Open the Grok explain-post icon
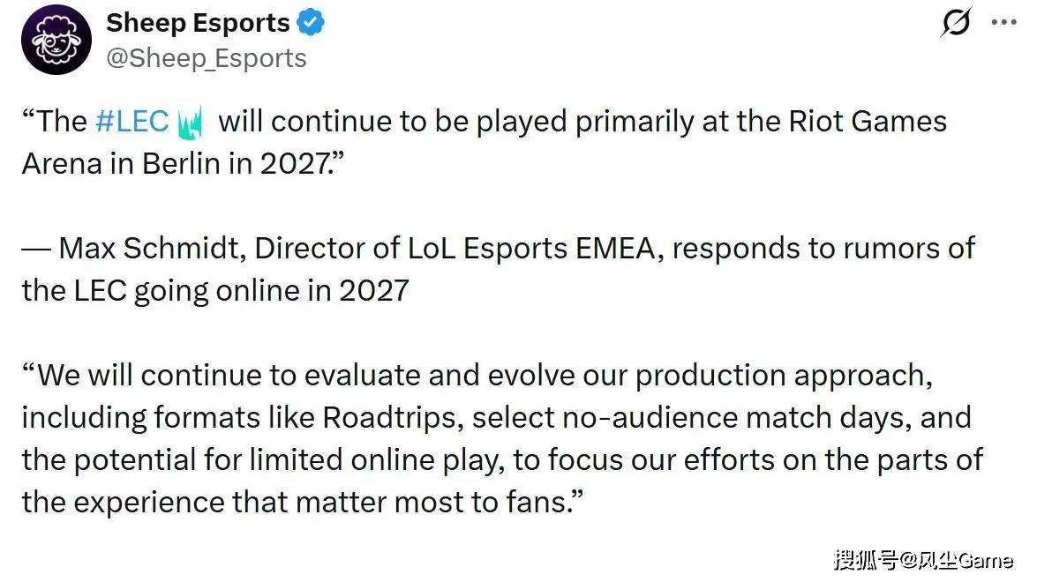The height and width of the screenshot is (582, 1037). tap(955, 23)
